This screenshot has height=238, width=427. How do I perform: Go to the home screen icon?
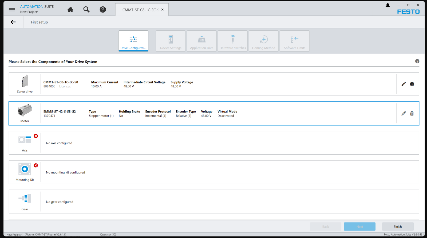point(70,10)
